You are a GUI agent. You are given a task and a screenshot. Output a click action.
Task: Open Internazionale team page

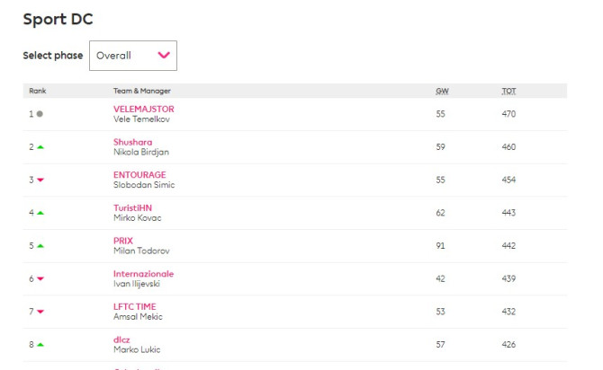click(143, 274)
